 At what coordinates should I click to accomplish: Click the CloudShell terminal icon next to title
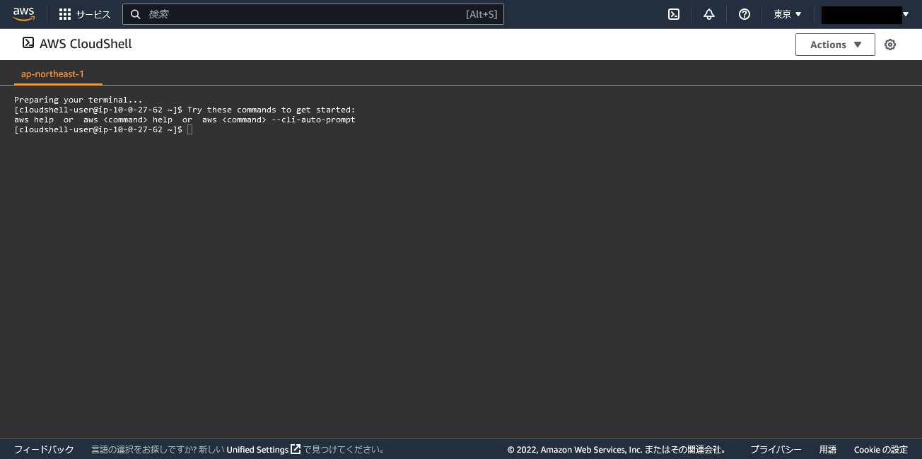(28, 43)
